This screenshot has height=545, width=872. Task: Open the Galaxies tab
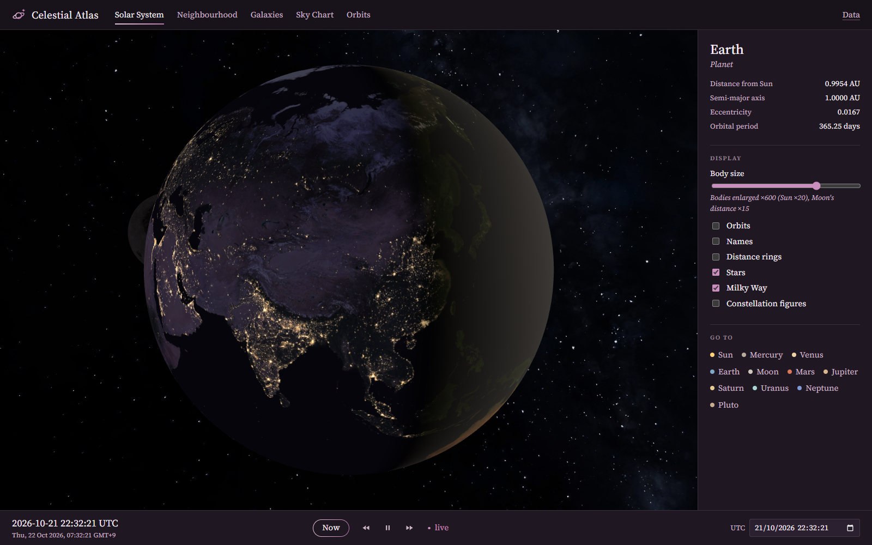click(x=267, y=15)
